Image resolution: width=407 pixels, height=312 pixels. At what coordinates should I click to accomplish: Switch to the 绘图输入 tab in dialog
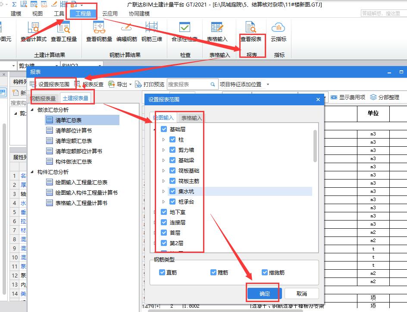click(x=163, y=118)
